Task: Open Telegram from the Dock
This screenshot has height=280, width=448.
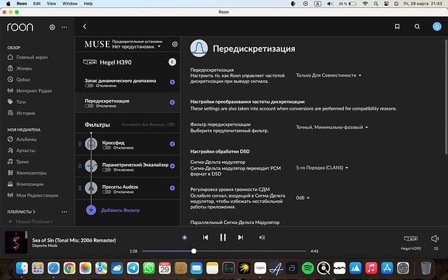Action: coord(133,268)
